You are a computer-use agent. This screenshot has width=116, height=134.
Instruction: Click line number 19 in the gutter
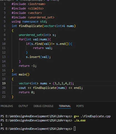(4, 83)
